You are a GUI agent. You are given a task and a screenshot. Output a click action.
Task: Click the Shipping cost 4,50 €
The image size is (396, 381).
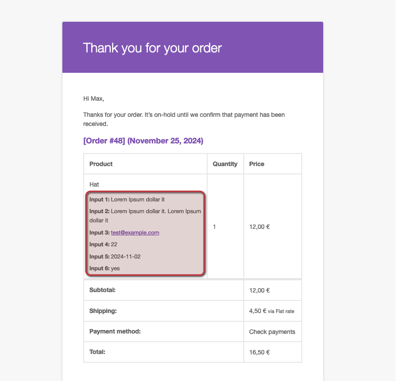[257, 311]
